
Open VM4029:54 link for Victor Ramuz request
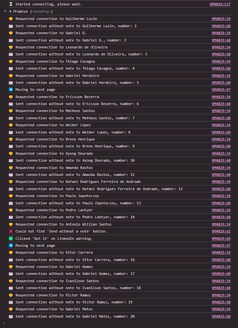pos(221,295)
